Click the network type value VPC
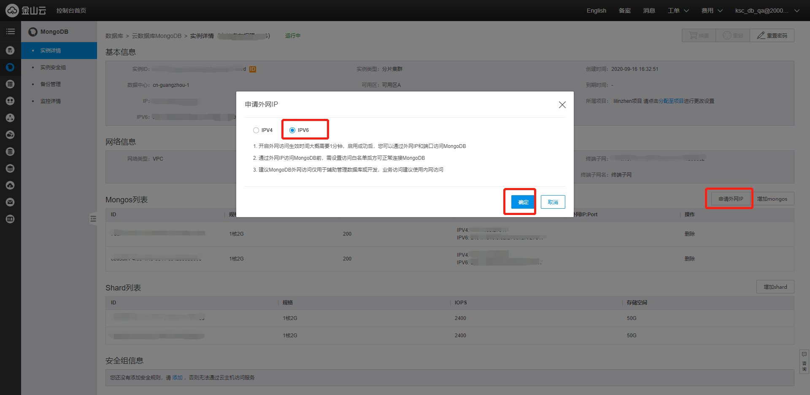Image resolution: width=810 pixels, height=395 pixels. (x=158, y=159)
